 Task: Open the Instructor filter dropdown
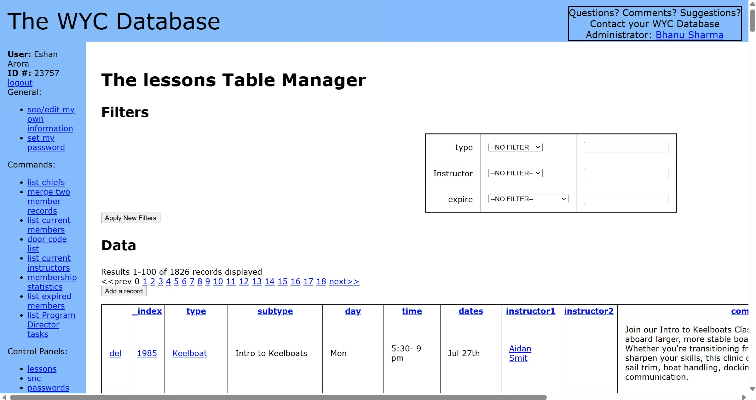pos(515,173)
